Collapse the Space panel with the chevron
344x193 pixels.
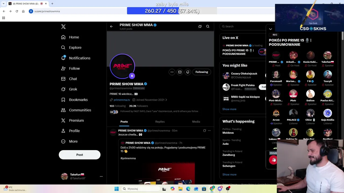point(271,29)
